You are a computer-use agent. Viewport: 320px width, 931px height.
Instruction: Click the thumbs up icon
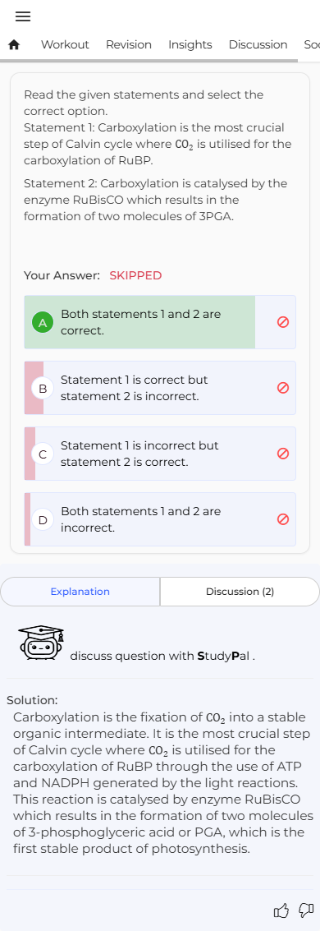pyautogui.click(x=281, y=910)
